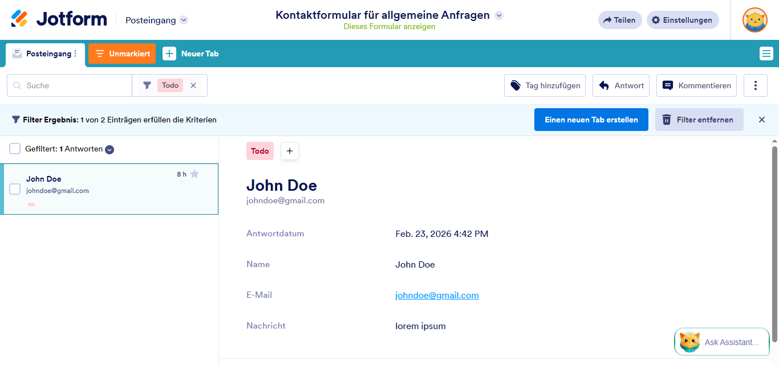Image resolution: width=779 pixels, height=365 pixels.
Task: Open a Neuer Tab
Action: click(x=190, y=53)
